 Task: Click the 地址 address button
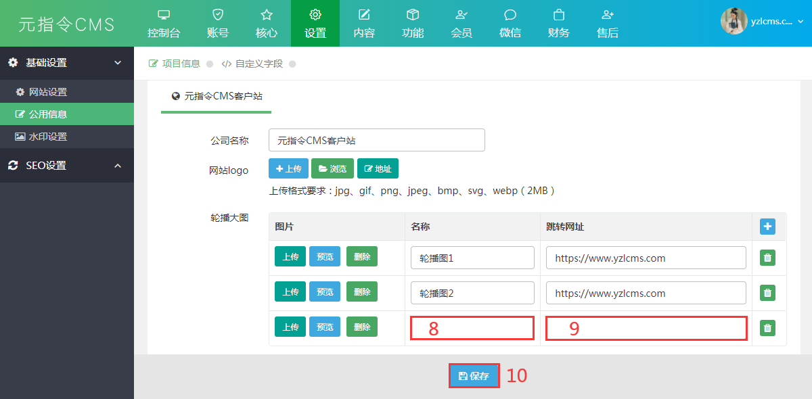click(x=378, y=168)
